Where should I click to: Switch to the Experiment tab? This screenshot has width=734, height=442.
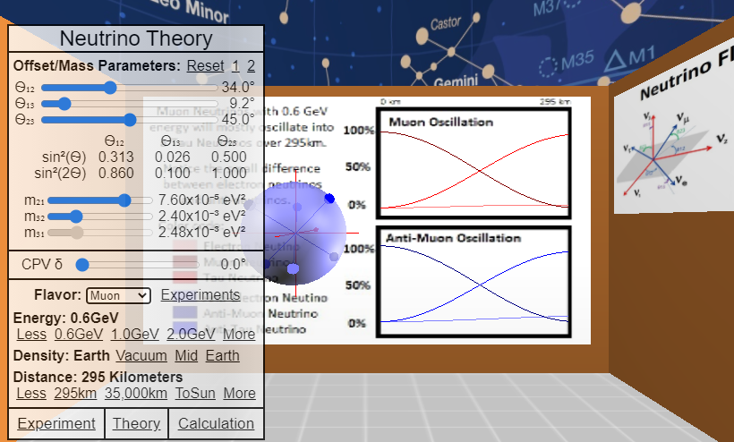coord(56,424)
